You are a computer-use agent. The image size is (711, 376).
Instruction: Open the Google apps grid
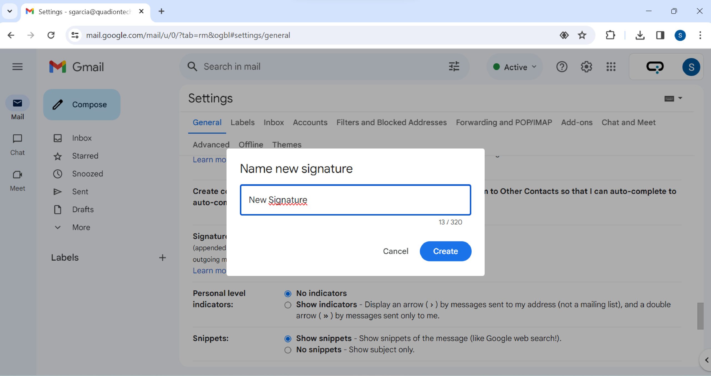(611, 67)
